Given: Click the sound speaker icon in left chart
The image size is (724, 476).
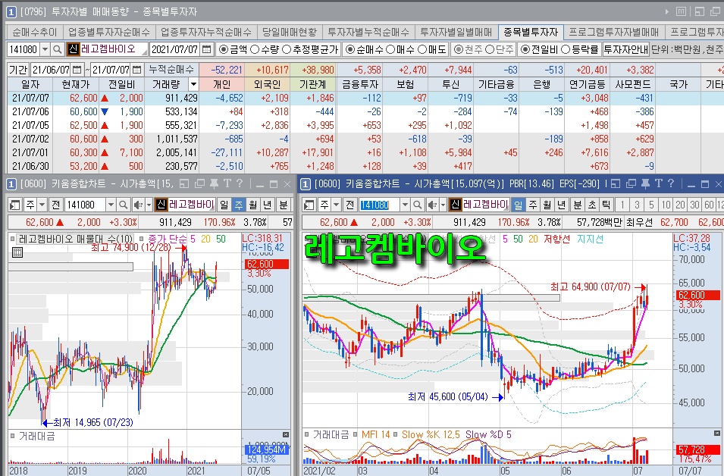Looking at the screenshot, I should pos(137,205).
